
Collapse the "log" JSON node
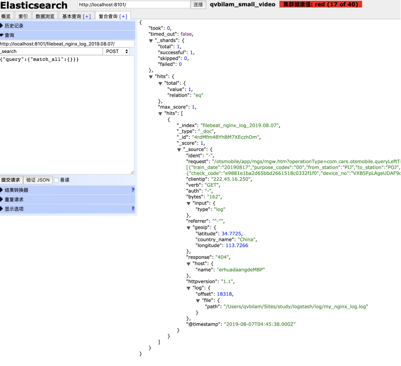point(188,288)
